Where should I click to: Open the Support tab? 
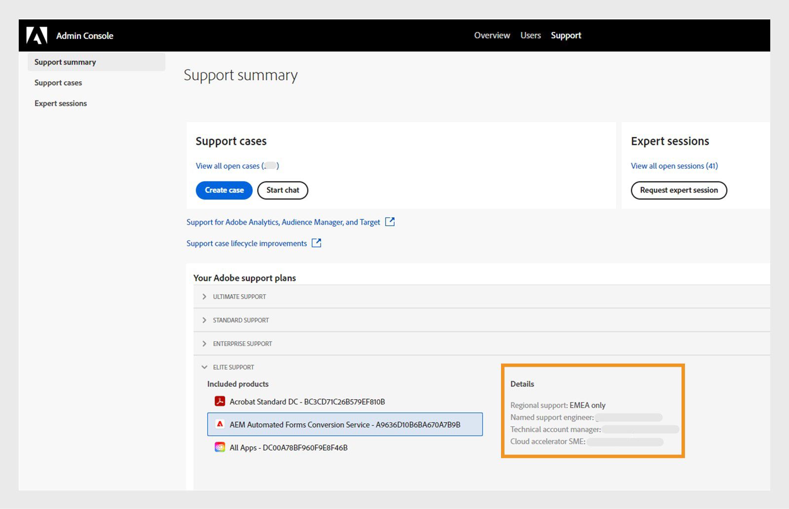coord(566,35)
